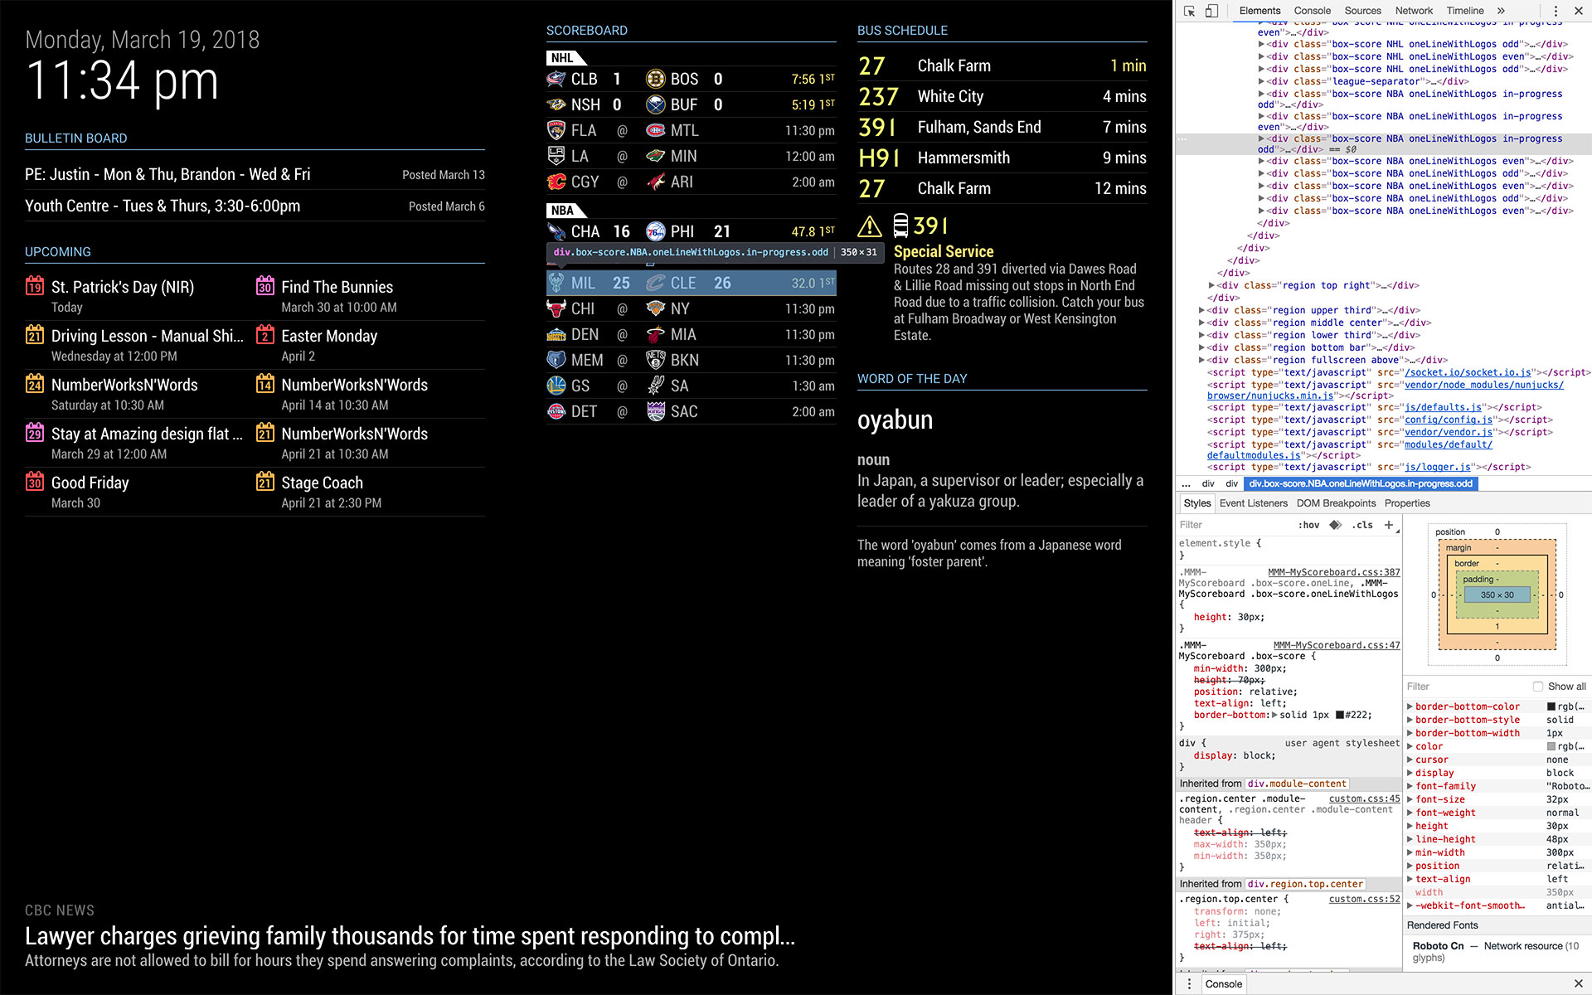The width and height of the screenshot is (1592, 995).
Task: Click the Arizona Coyotes logo
Action: click(656, 182)
